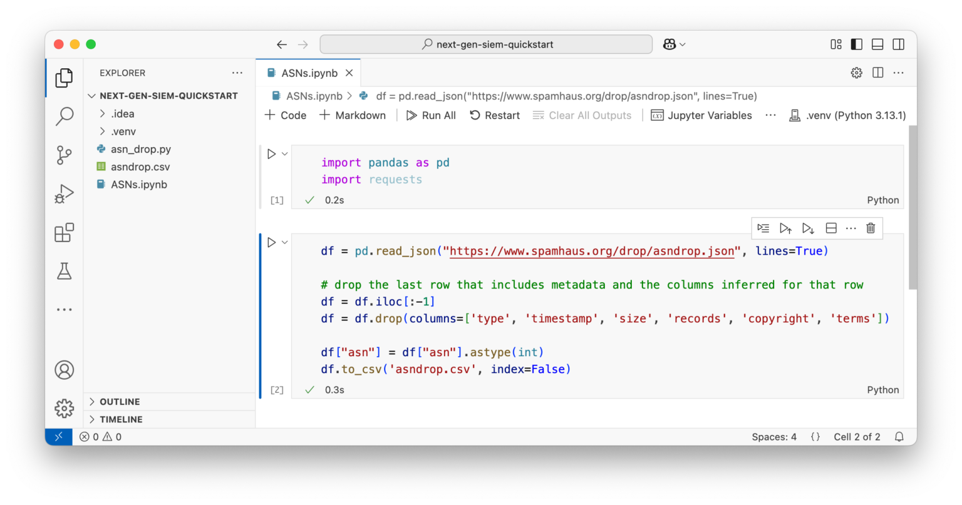This screenshot has width=962, height=505.
Task: Toggle the secondary sidebar visibility
Action: [x=898, y=44]
